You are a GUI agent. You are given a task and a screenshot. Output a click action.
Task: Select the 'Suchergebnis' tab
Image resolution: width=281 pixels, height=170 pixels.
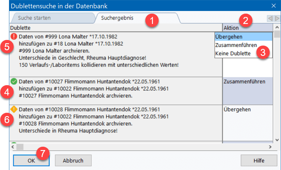[x=117, y=18]
